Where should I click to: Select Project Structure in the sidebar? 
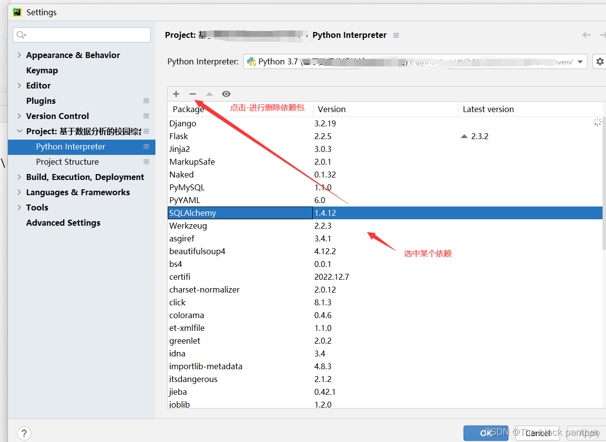tap(67, 162)
